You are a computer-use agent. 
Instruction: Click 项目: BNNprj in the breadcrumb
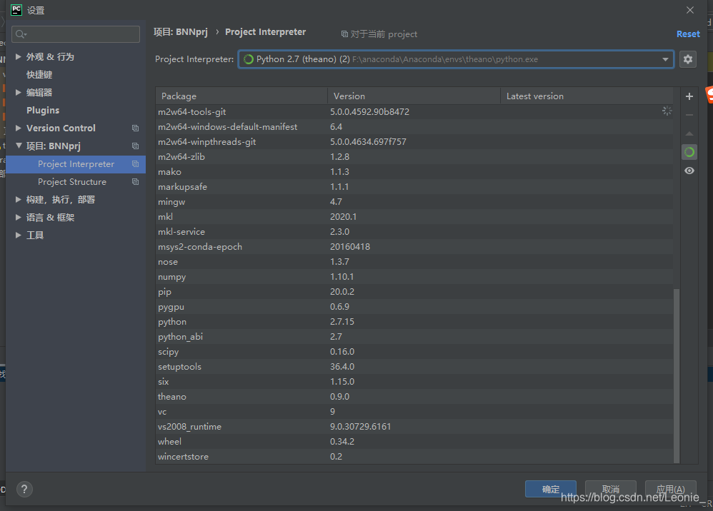point(181,32)
